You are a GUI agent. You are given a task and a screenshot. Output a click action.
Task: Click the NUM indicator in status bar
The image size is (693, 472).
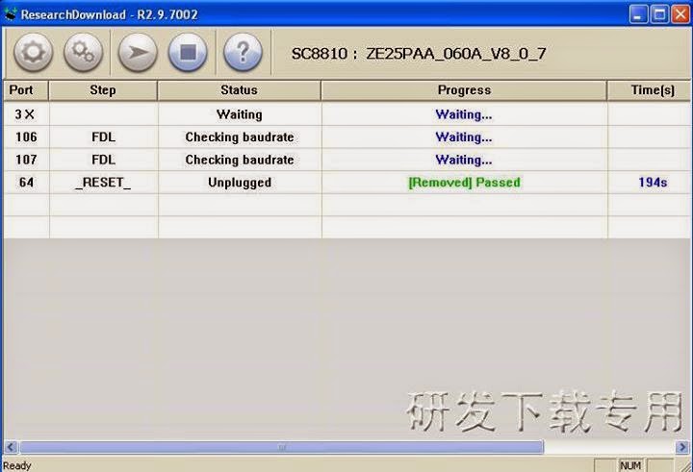coord(630,465)
